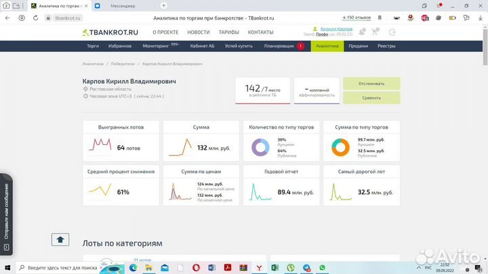Screen dimensions: 488x274
Task: Open the shopping cart icon in header
Action: (x=375, y=31)
